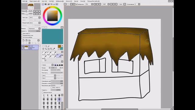Open the Редактировать menu
Screen dimensions: 195x110
pyautogui.click(x=34, y=1)
